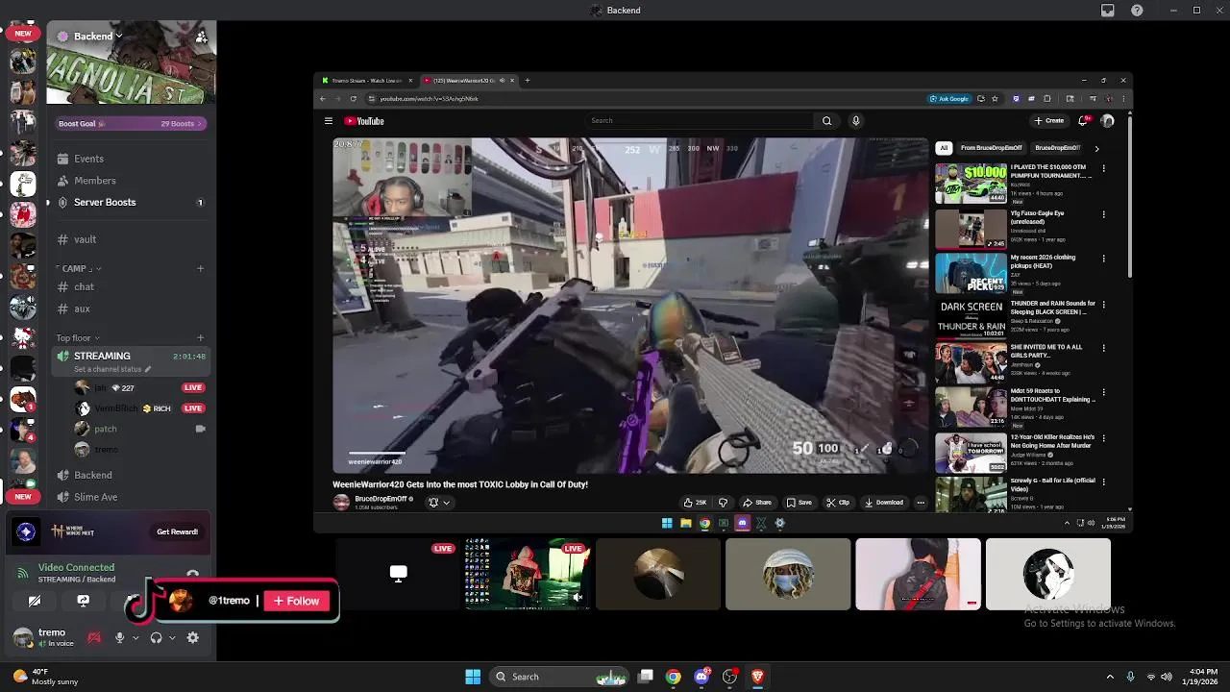This screenshot has width=1230, height=692.
Task: Open headphone output options arrow
Action: 171,638
